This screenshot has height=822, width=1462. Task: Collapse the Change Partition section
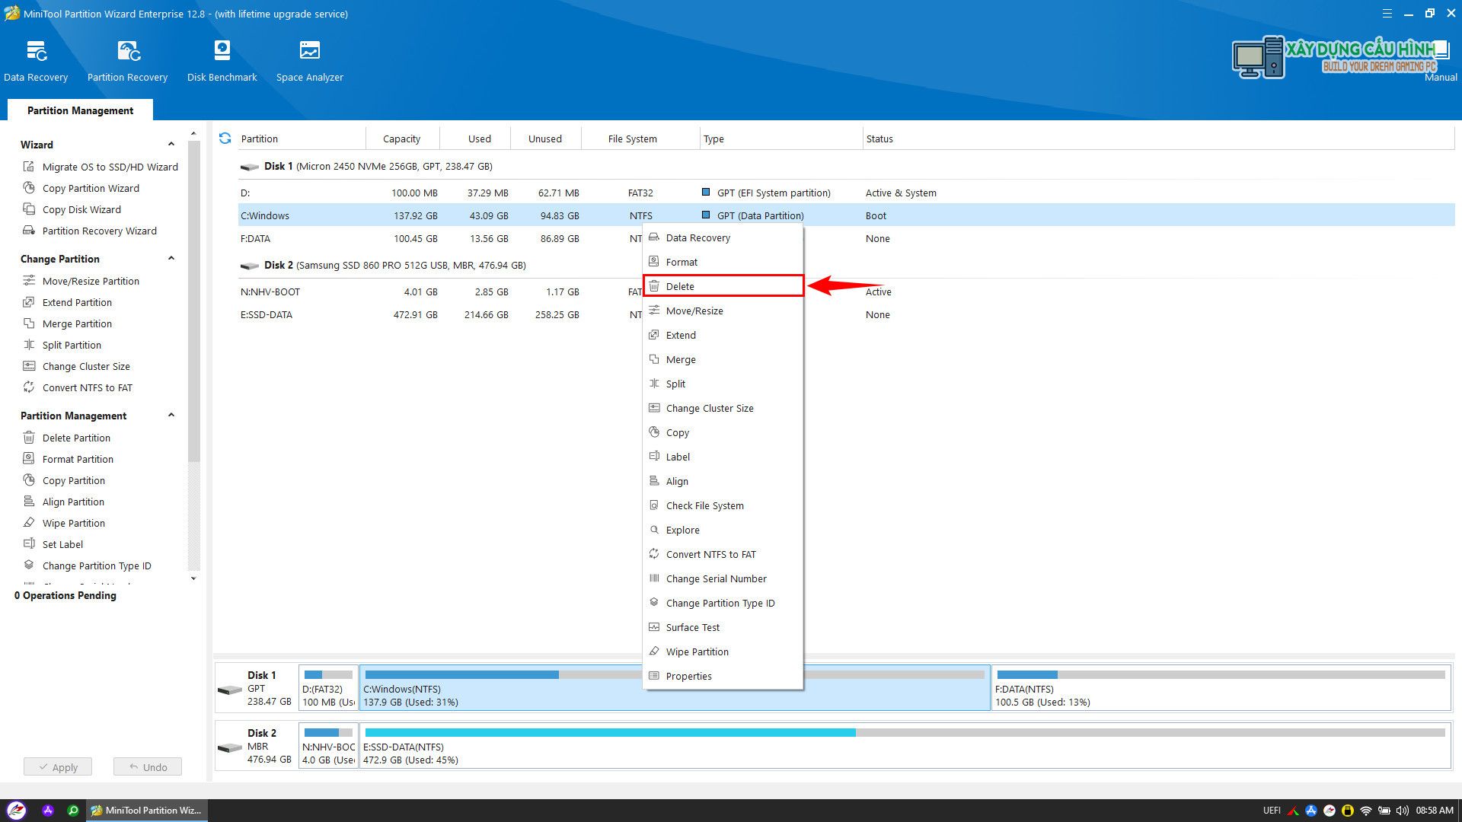coord(171,258)
